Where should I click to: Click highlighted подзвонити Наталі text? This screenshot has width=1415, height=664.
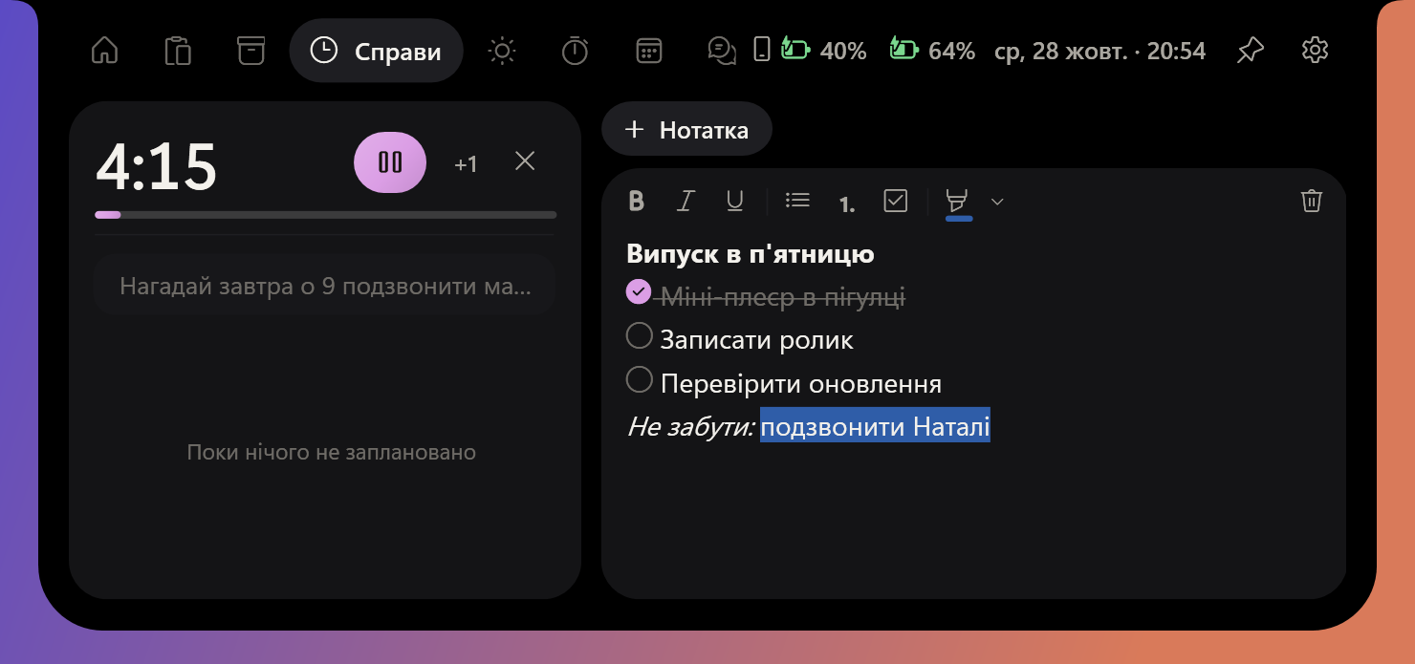pos(875,426)
